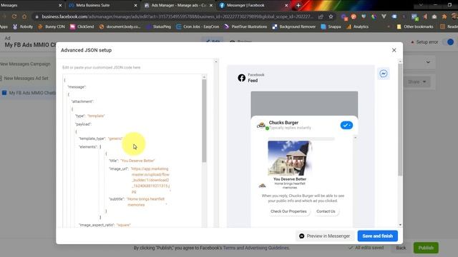Select My FB Ads MMIO ad in sidebar
The image size is (458, 257).
(x=29, y=93)
